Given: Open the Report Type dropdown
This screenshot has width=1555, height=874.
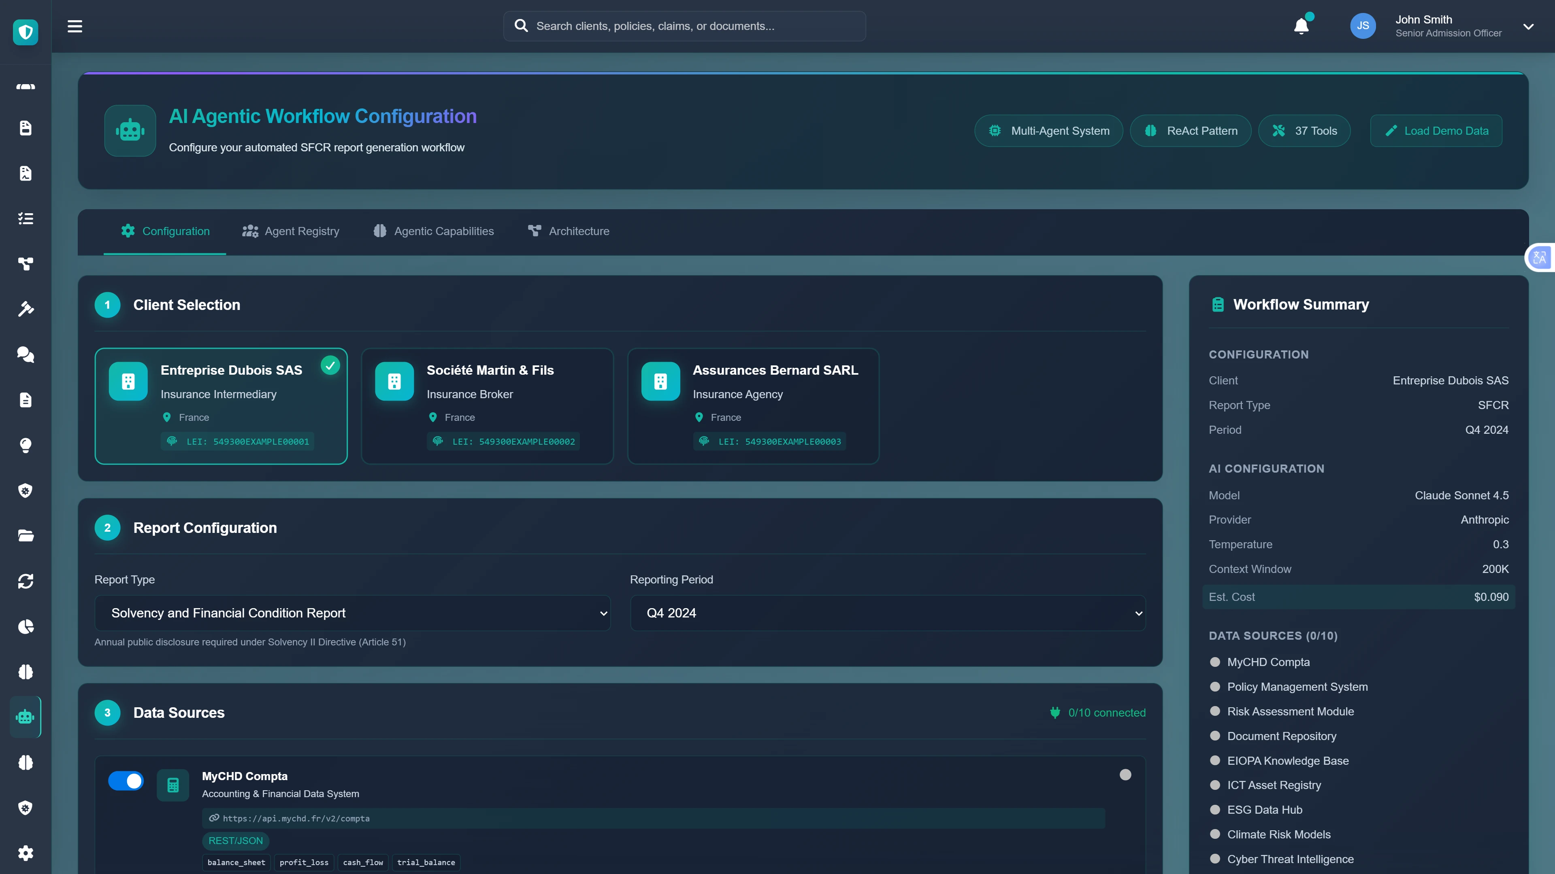Looking at the screenshot, I should pos(352,613).
